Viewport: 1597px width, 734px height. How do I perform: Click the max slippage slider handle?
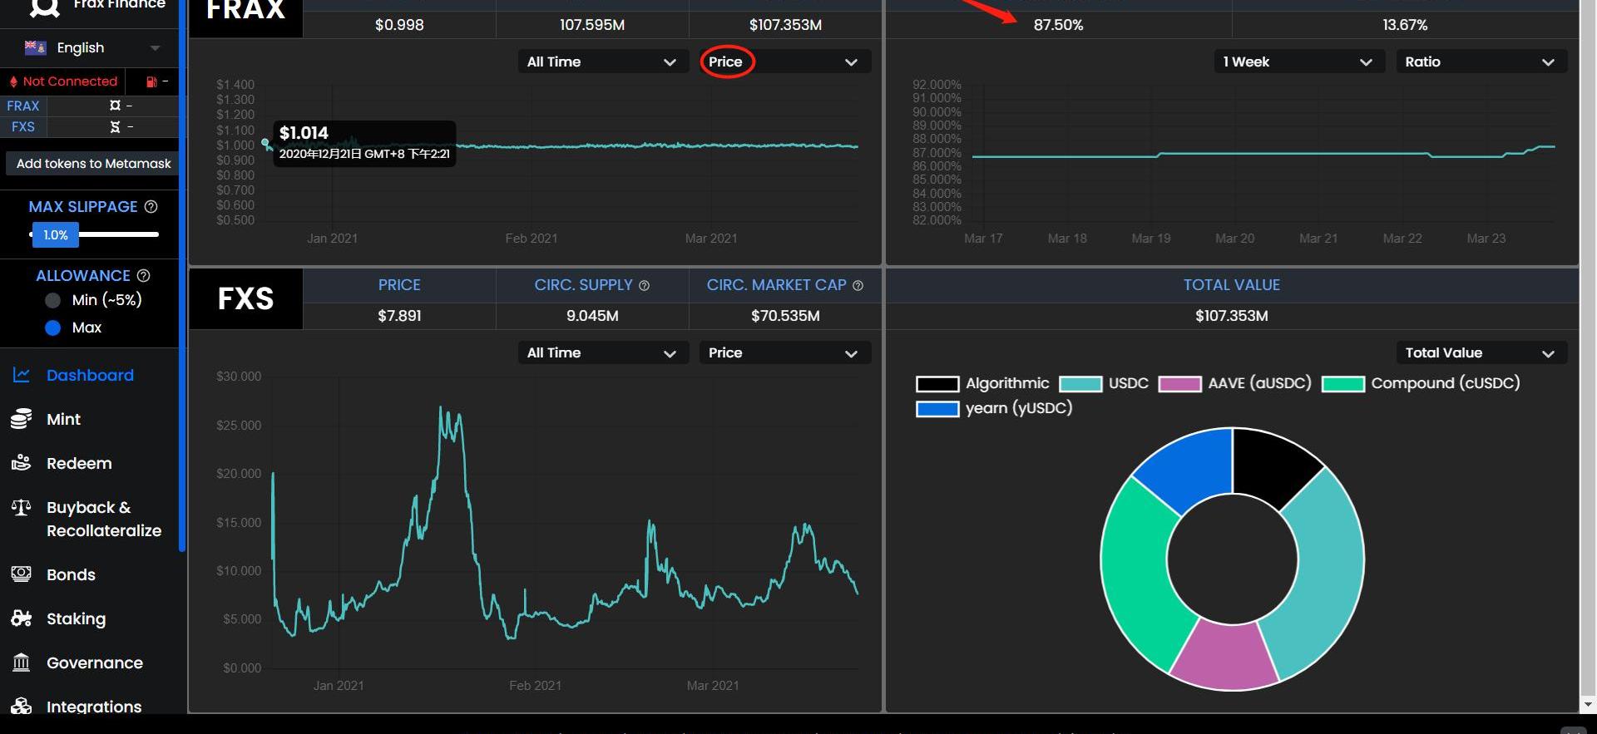coord(55,235)
